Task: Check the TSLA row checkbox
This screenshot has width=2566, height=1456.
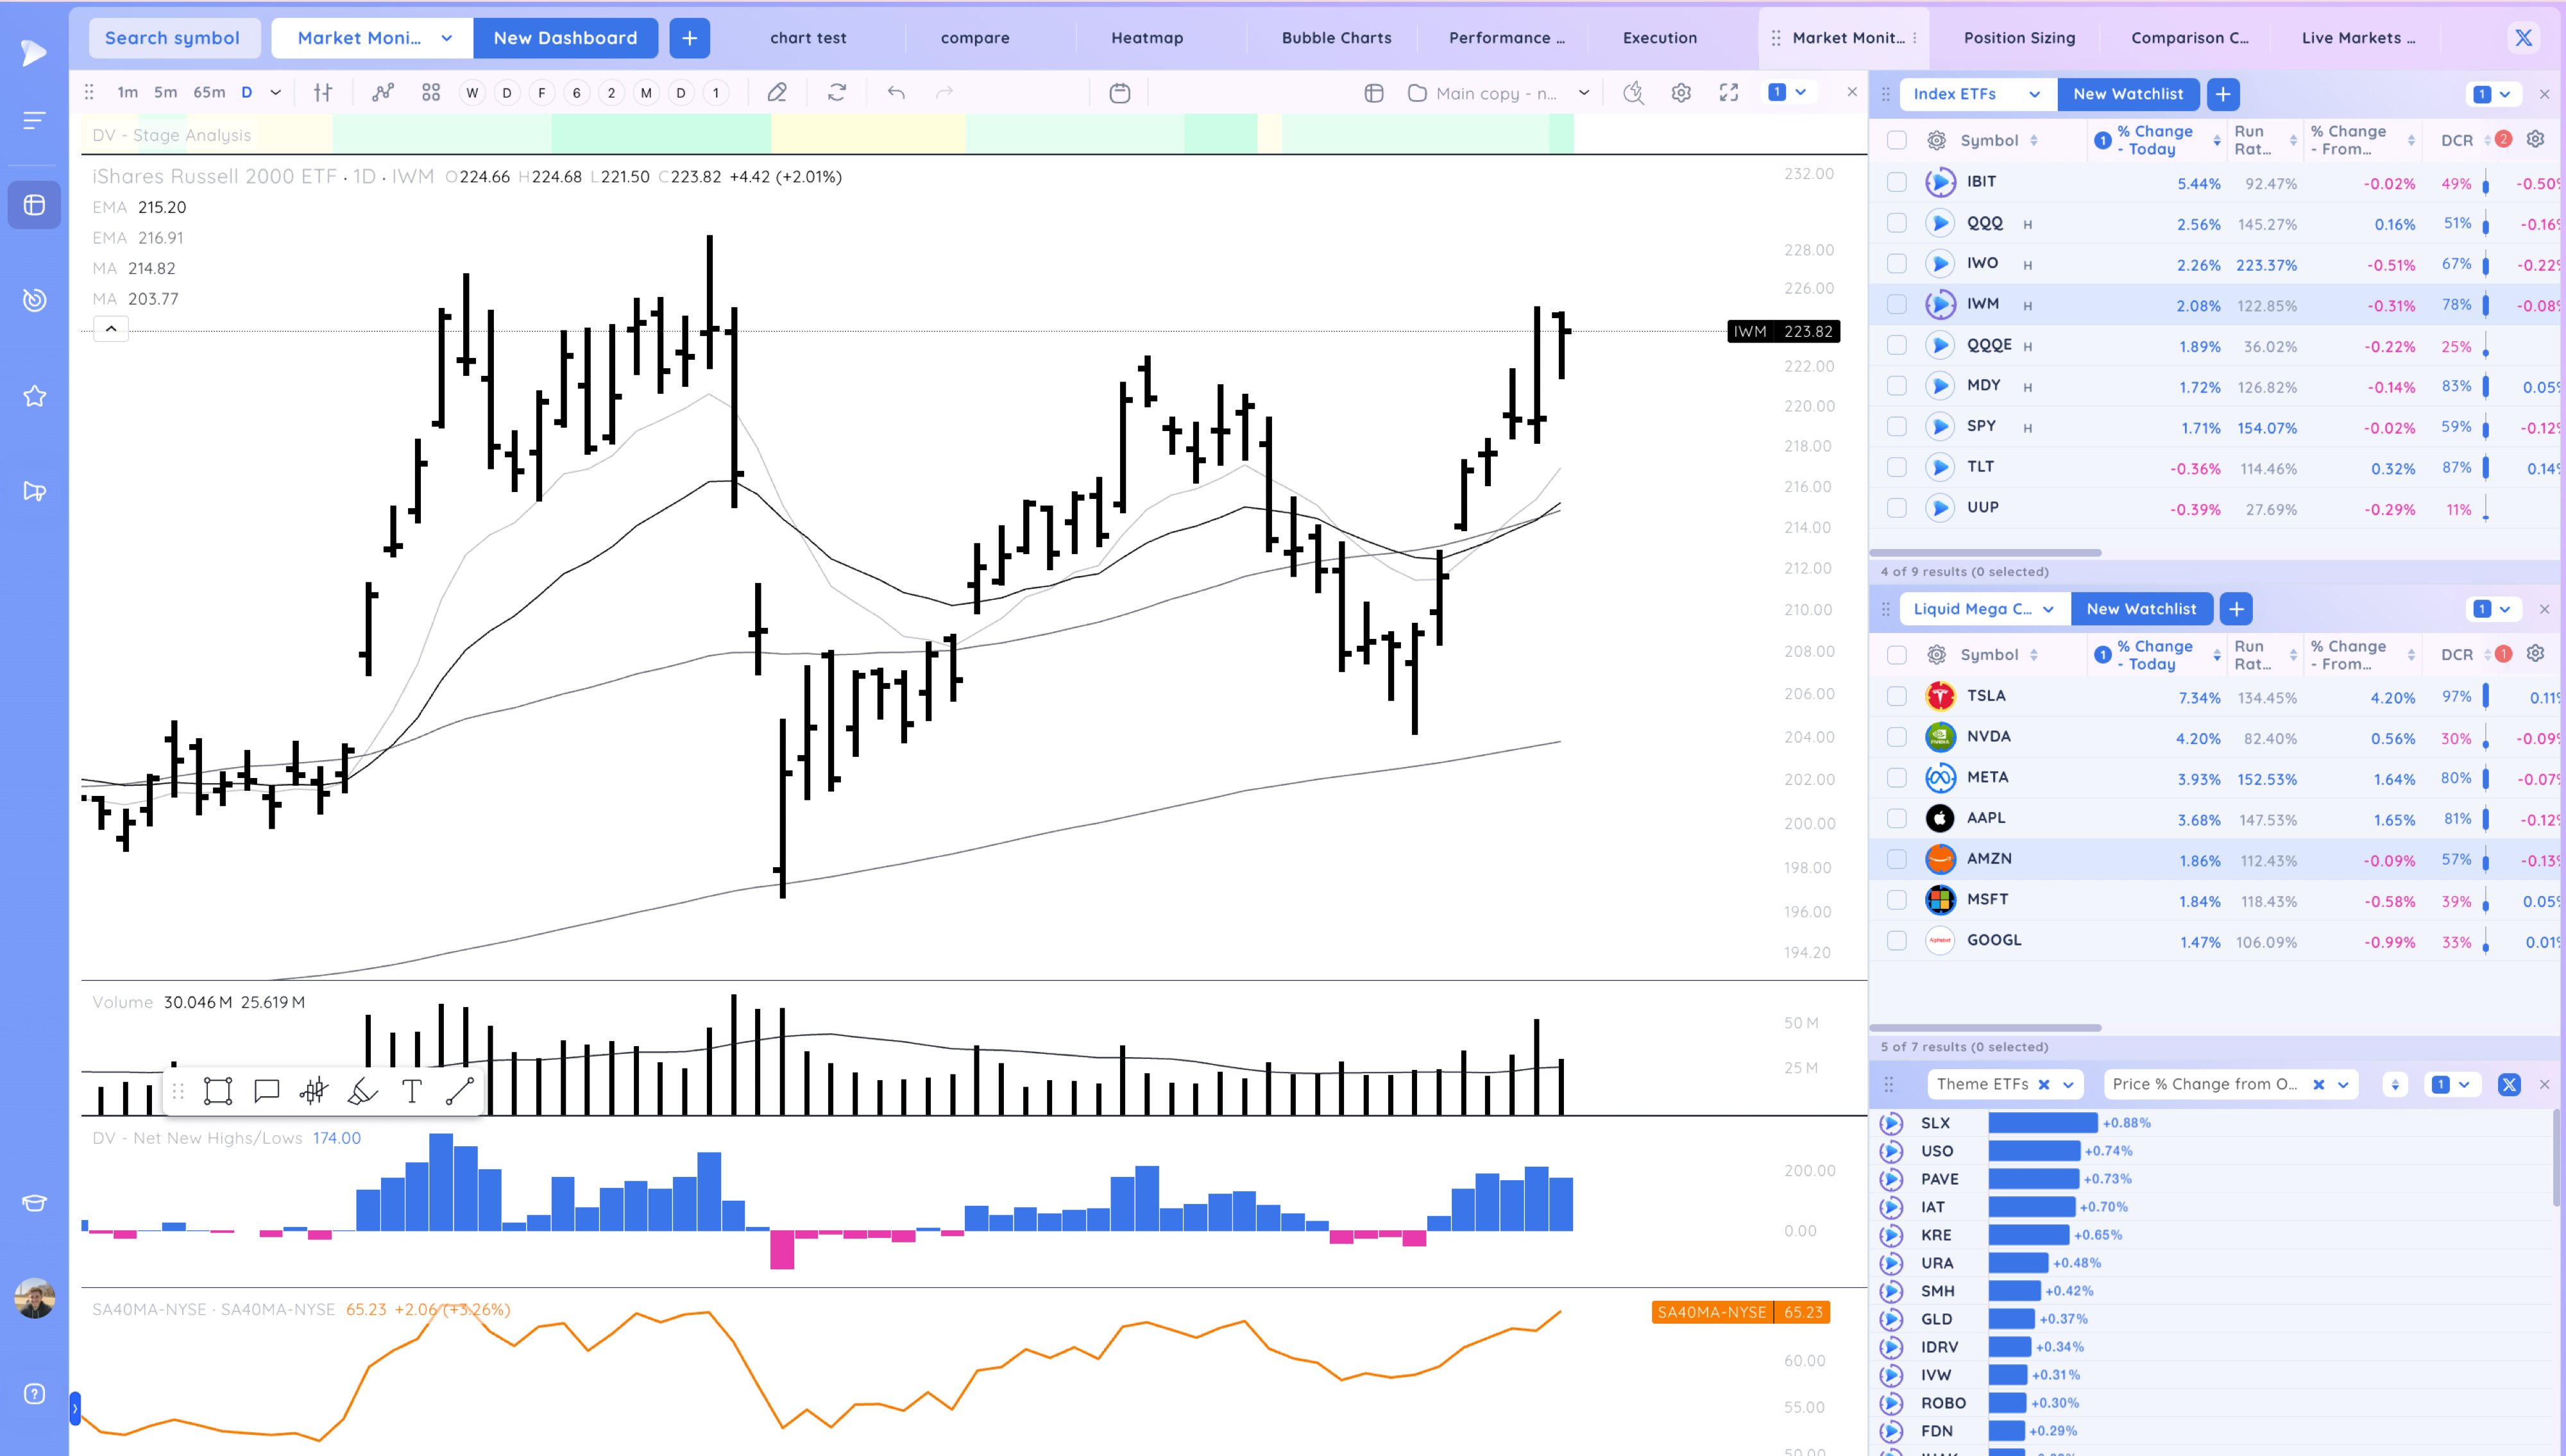Action: click(x=1896, y=696)
